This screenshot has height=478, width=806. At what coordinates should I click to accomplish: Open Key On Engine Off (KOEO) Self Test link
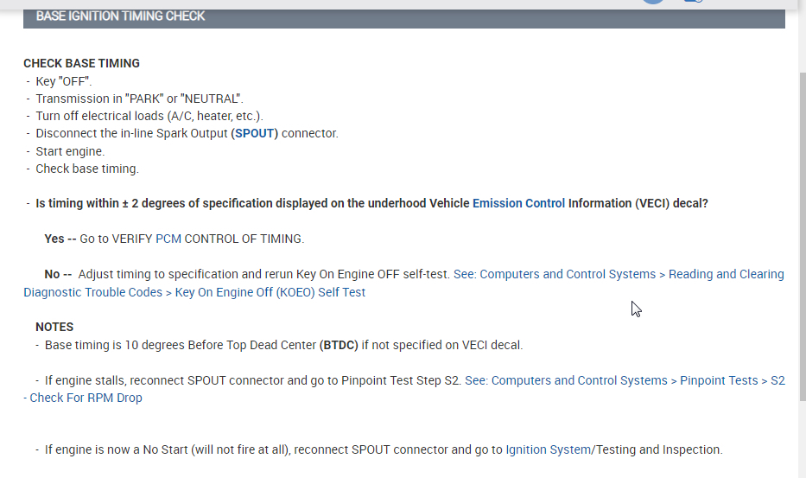(270, 292)
